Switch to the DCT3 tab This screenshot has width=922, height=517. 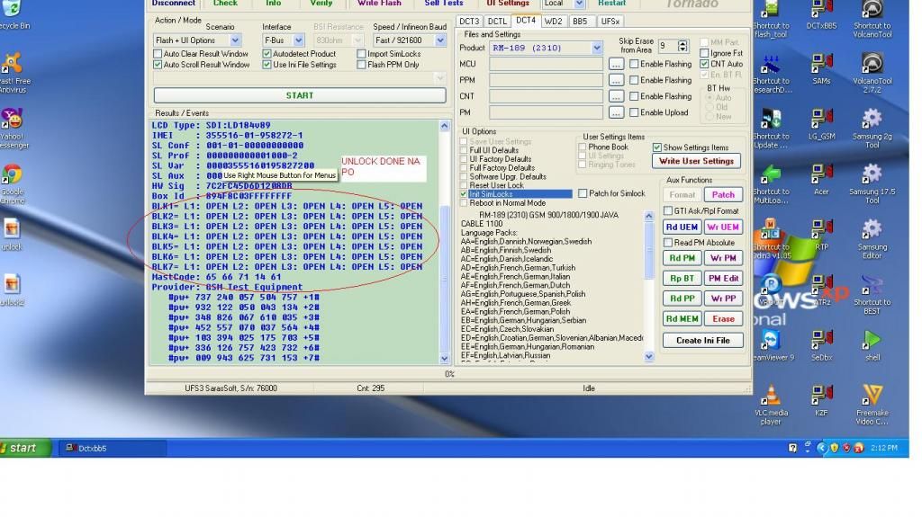click(469, 21)
